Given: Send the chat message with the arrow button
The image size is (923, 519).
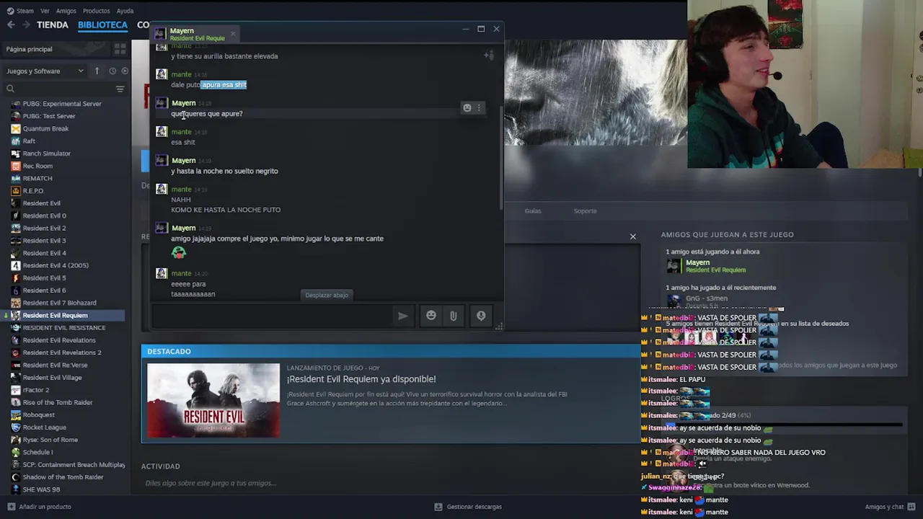Looking at the screenshot, I should click(402, 316).
